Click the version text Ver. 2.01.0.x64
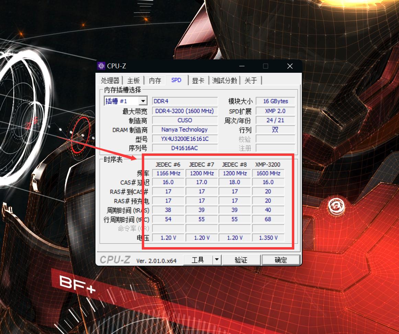The width and height of the screenshot is (399, 334). (x=156, y=261)
